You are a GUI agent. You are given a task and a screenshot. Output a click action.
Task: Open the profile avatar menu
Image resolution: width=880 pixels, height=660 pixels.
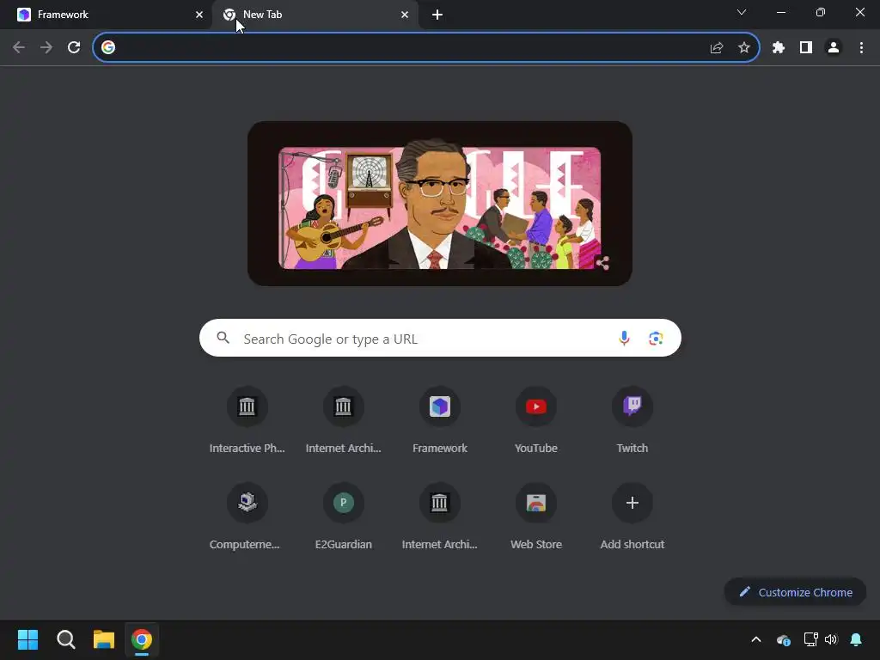[x=834, y=48]
